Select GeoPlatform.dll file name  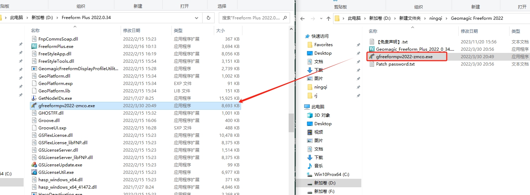[54, 76]
